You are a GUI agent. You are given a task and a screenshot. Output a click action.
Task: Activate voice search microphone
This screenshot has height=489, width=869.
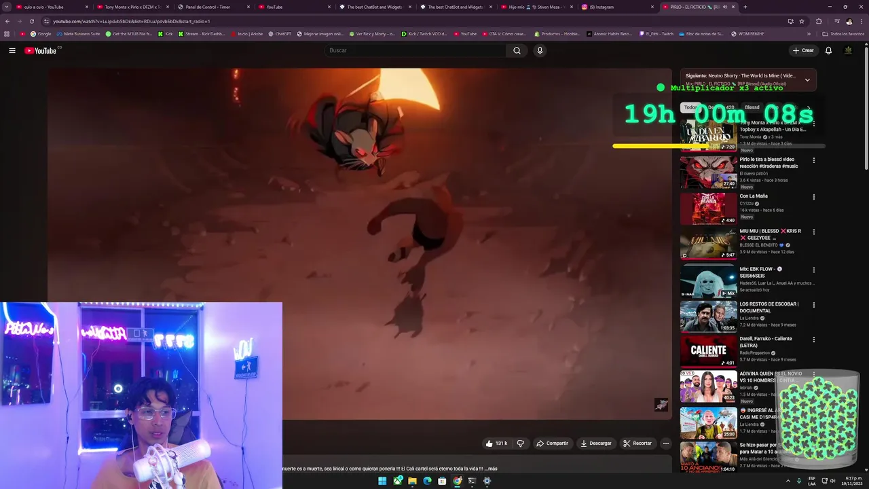point(540,50)
